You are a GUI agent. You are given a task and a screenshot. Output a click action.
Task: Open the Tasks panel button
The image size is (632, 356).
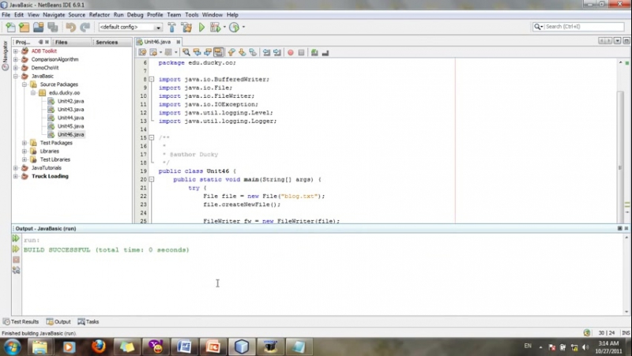(x=88, y=322)
